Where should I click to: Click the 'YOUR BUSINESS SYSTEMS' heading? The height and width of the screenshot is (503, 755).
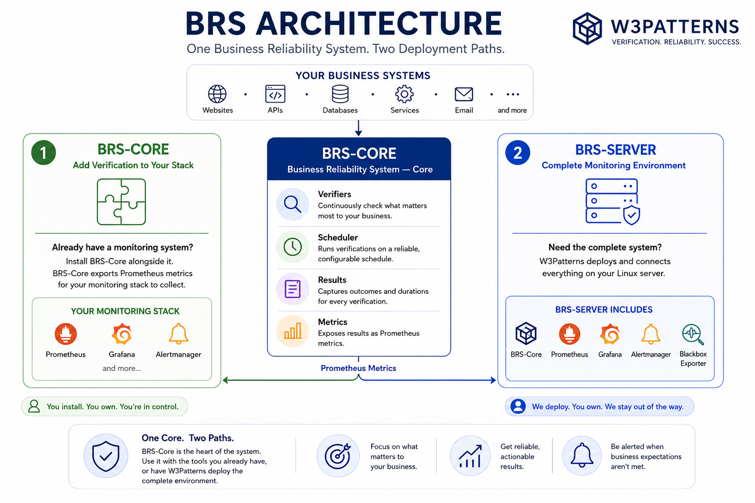[363, 76]
